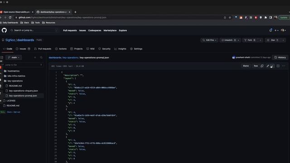Expand the k8s-infra-metrics folder

[14, 76]
